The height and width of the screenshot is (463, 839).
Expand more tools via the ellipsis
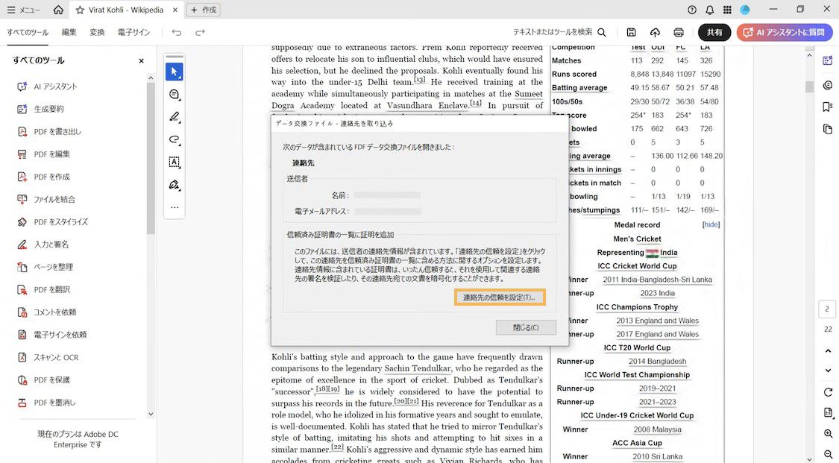pyautogui.click(x=174, y=207)
